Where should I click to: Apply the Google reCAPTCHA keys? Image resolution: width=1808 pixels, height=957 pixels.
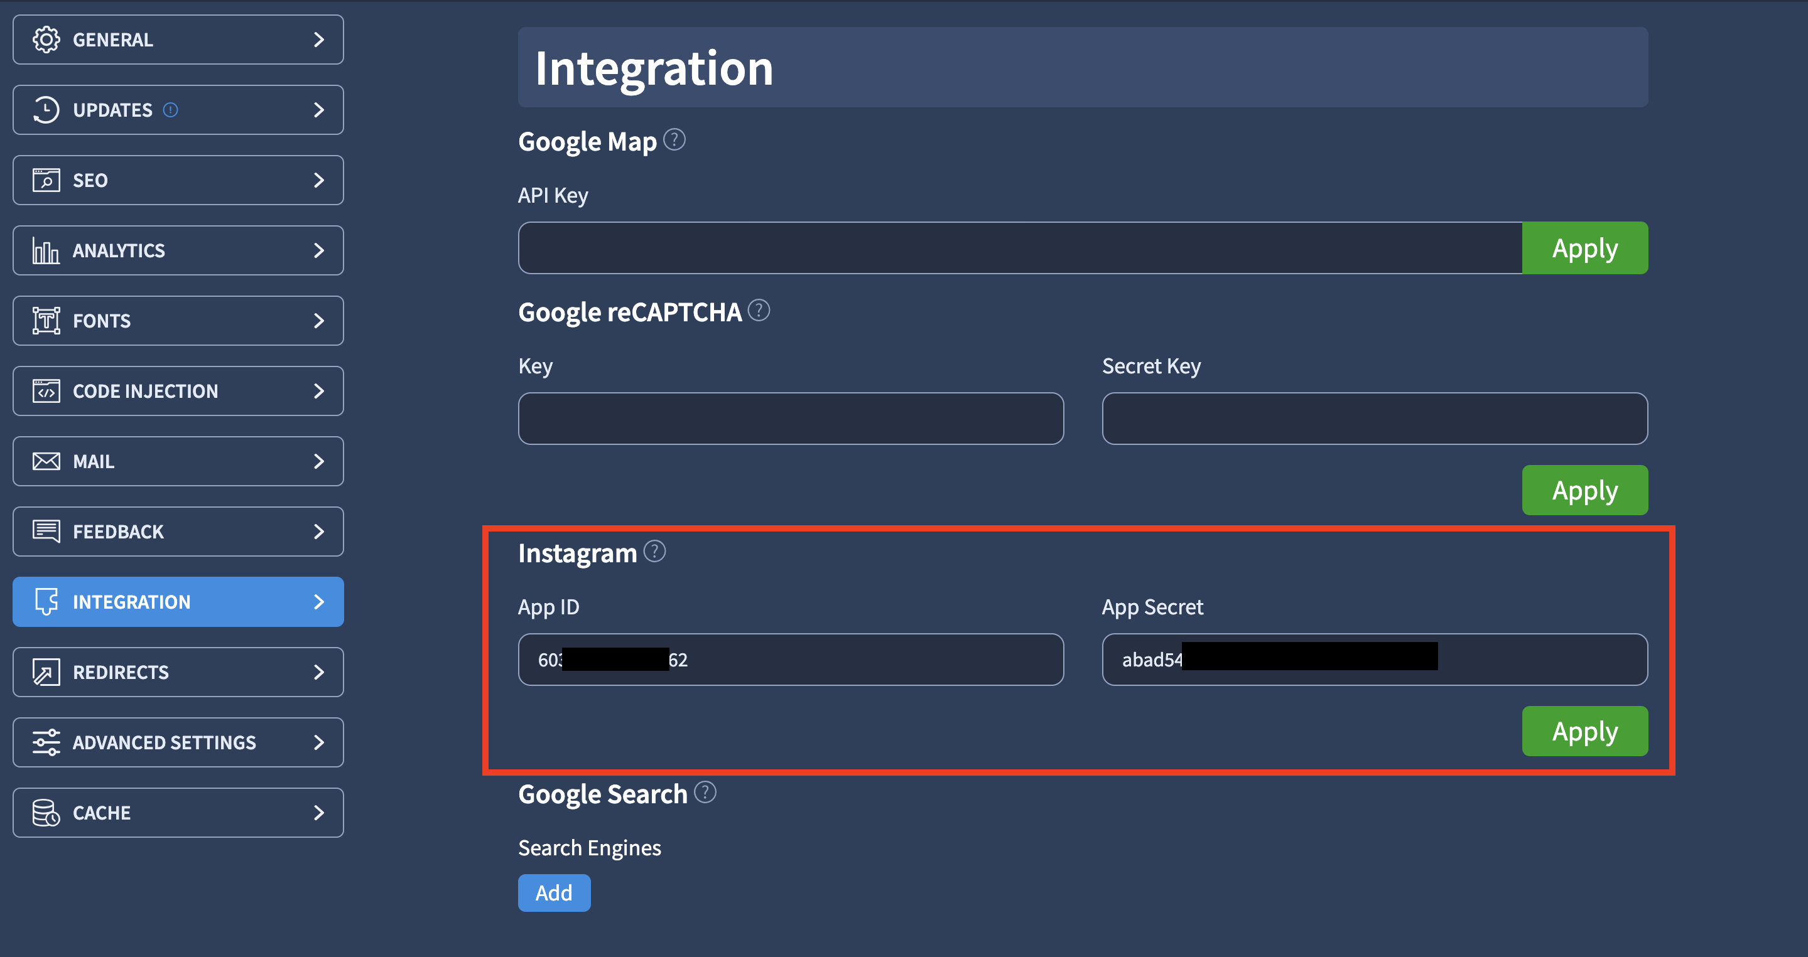(1585, 490)
